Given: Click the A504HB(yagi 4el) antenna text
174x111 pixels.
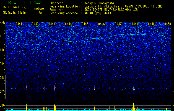Looking at the screenshot, I should 98,13.
